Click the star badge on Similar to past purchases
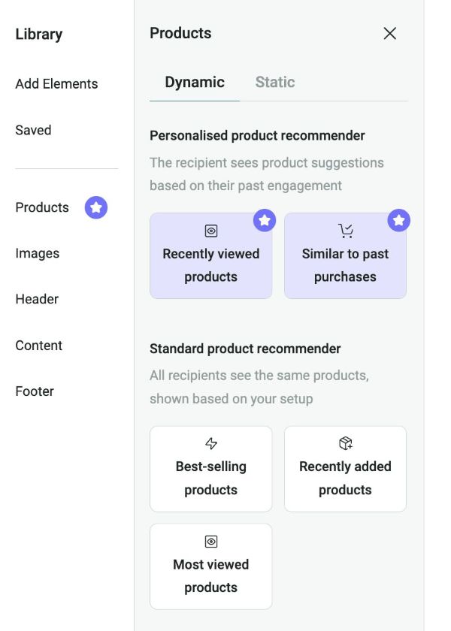Image resolution: width=451 pixels, height=631 pixels. click(x=399, y=220)
